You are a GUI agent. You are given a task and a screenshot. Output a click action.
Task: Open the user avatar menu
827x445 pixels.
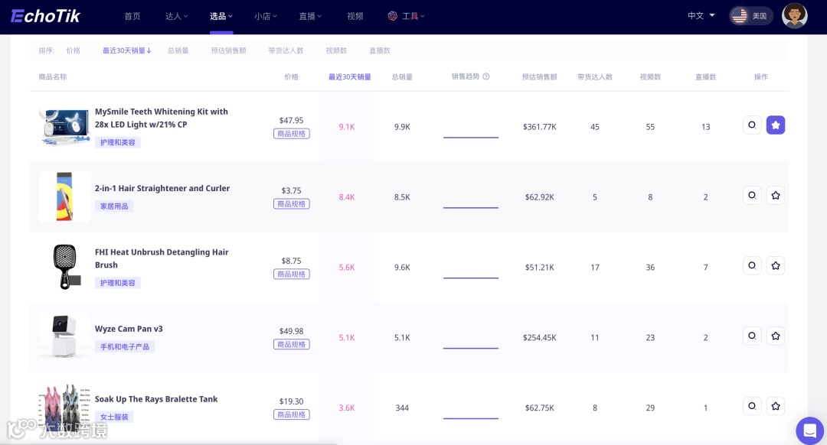click(794, 16)
